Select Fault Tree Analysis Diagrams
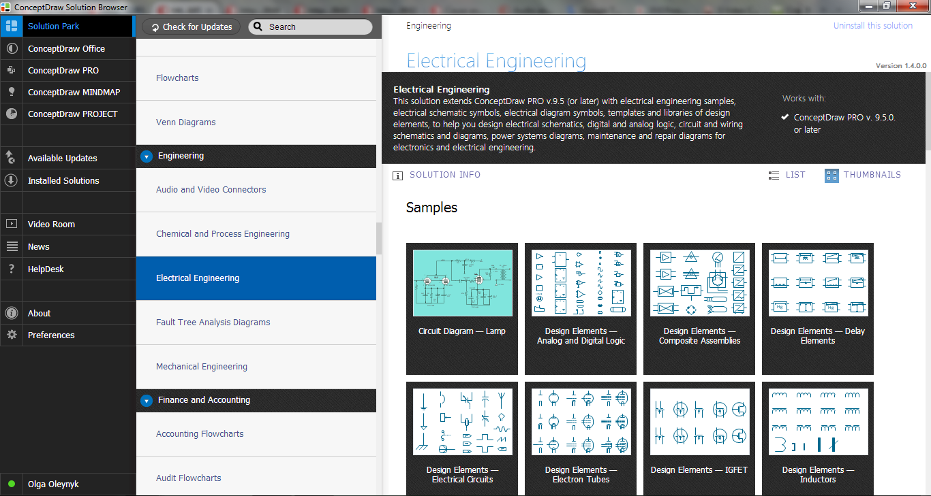Screen dimensions: 931x496 pos(256,323)
